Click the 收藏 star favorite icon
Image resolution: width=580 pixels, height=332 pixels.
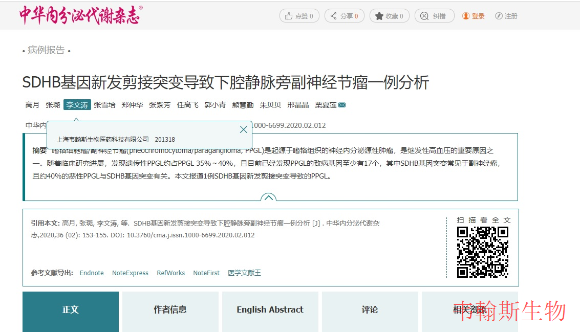tap(379, 16)
